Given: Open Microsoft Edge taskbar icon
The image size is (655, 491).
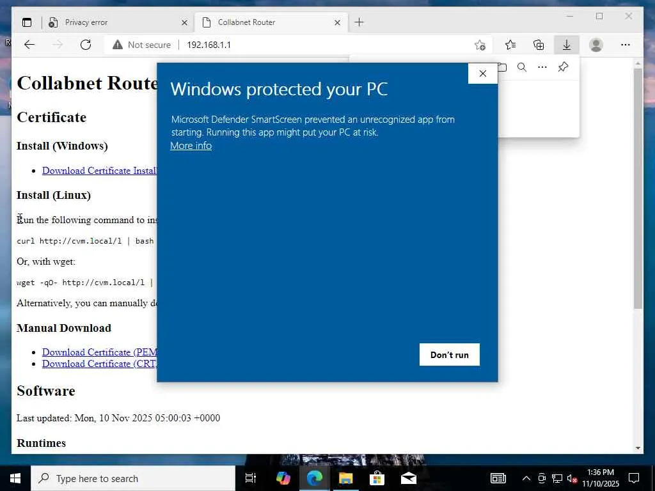Looking at the screenshot, I should point(315,478).
